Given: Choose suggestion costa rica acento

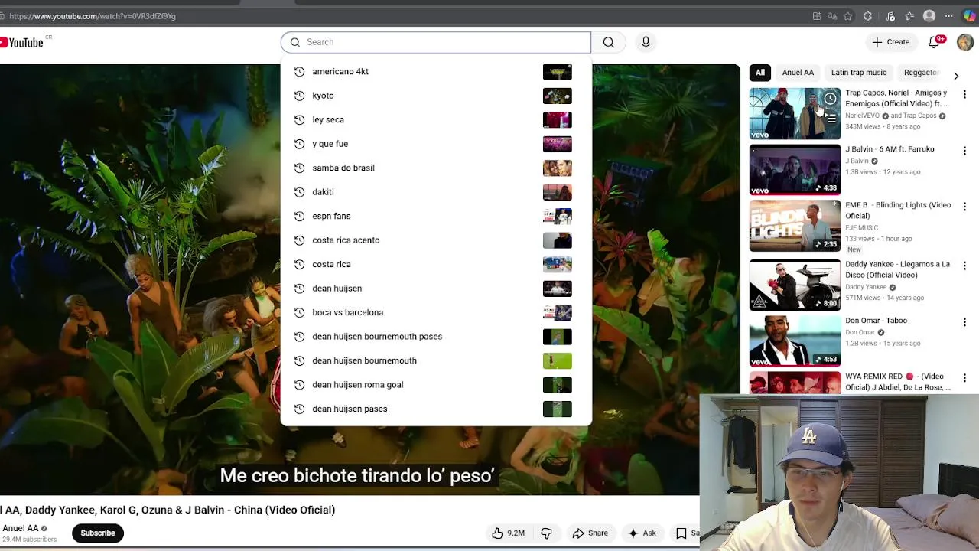Looking at the screenshot, I should (436, 240).
